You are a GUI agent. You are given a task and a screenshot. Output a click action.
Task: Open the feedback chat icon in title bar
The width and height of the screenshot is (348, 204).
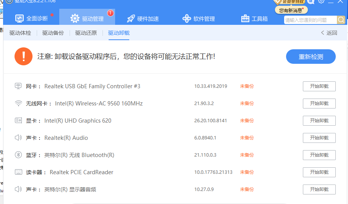point(311,2)
